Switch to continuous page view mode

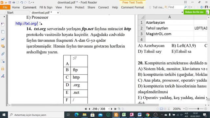point(161,109)
